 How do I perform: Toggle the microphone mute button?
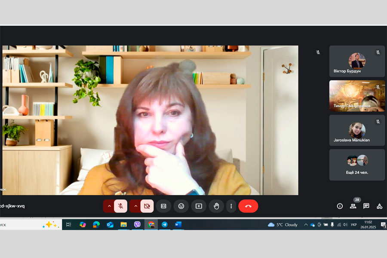(121, 206)
